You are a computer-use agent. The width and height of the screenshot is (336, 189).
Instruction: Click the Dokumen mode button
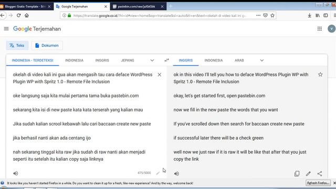pyautogui.click(x=47, y=46)
